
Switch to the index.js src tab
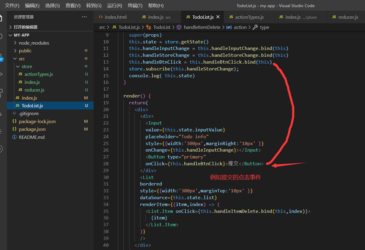[158, 17]
